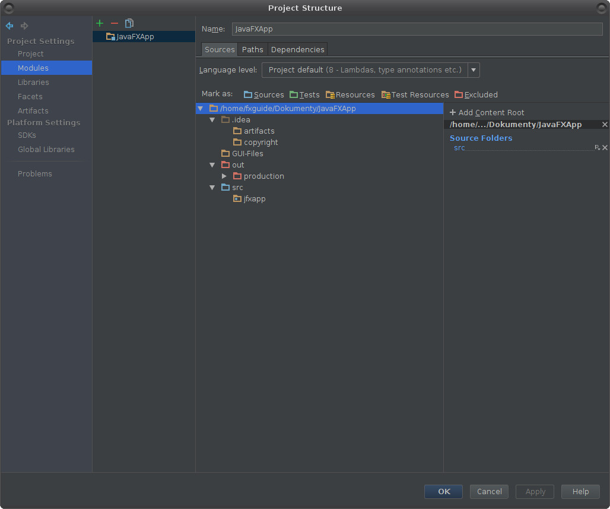610x509 pixels.
Task: Open the Dependencies tab
Action: (x=298, y=49)
